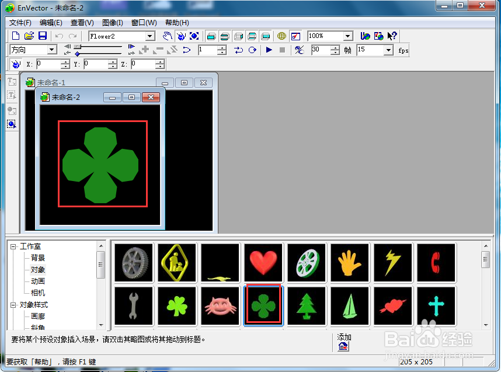Click the rotate icon beside X field
The image size is (501, 372).
(16, 64)
